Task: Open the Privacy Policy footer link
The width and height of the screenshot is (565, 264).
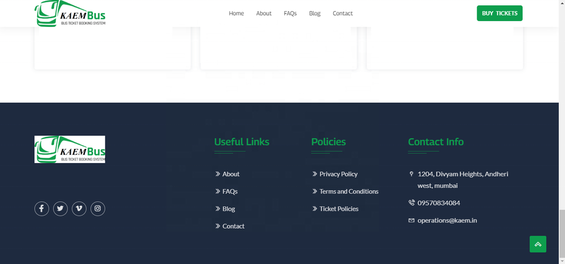Action: coord(338,174)
